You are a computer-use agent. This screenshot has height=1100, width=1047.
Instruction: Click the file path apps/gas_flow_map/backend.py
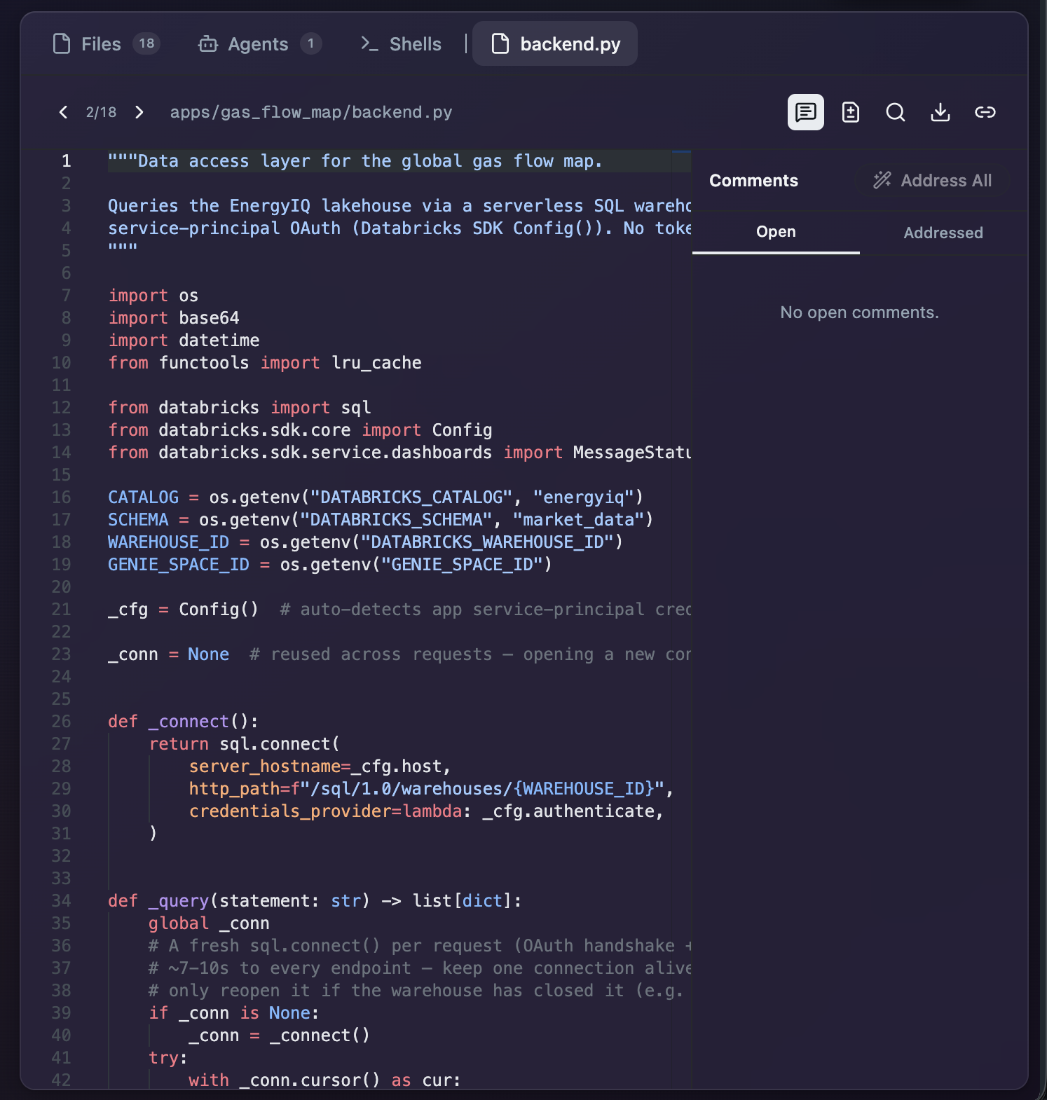coord(311,112)
